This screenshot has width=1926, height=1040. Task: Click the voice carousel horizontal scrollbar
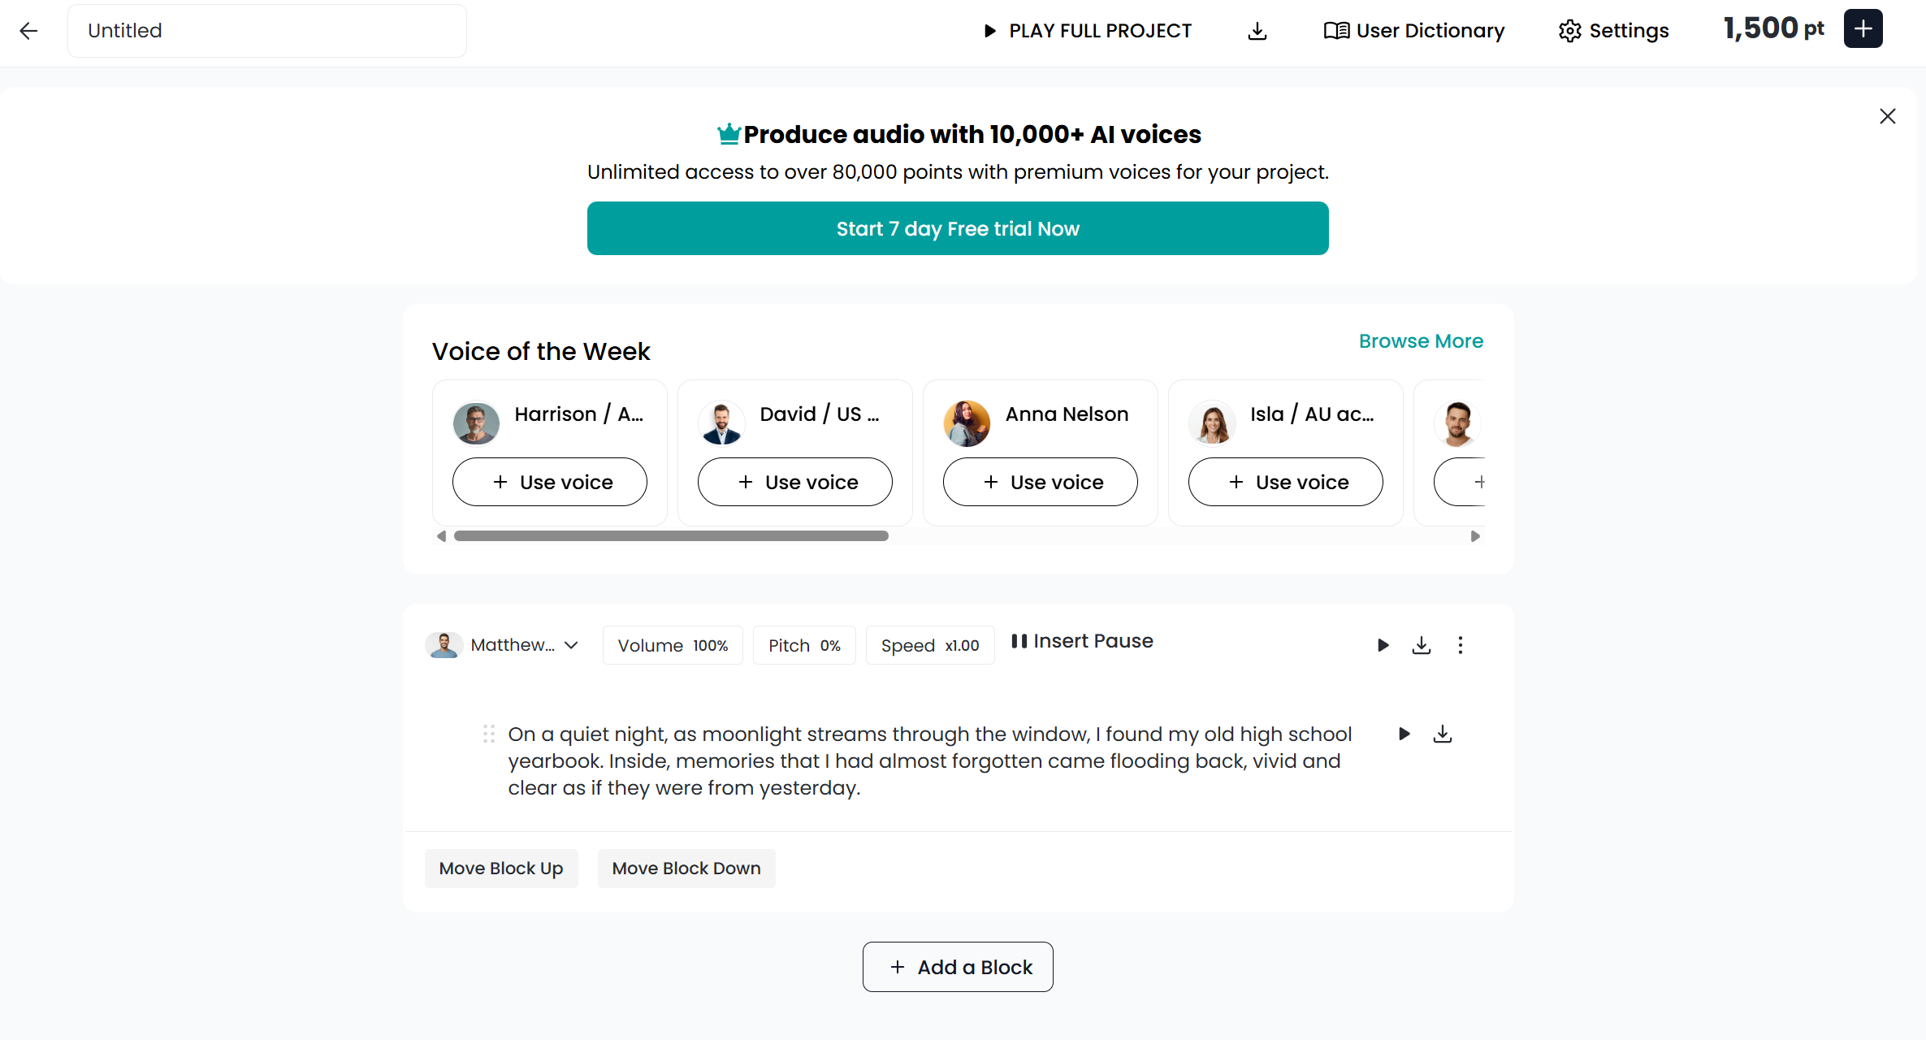point(671,536)
